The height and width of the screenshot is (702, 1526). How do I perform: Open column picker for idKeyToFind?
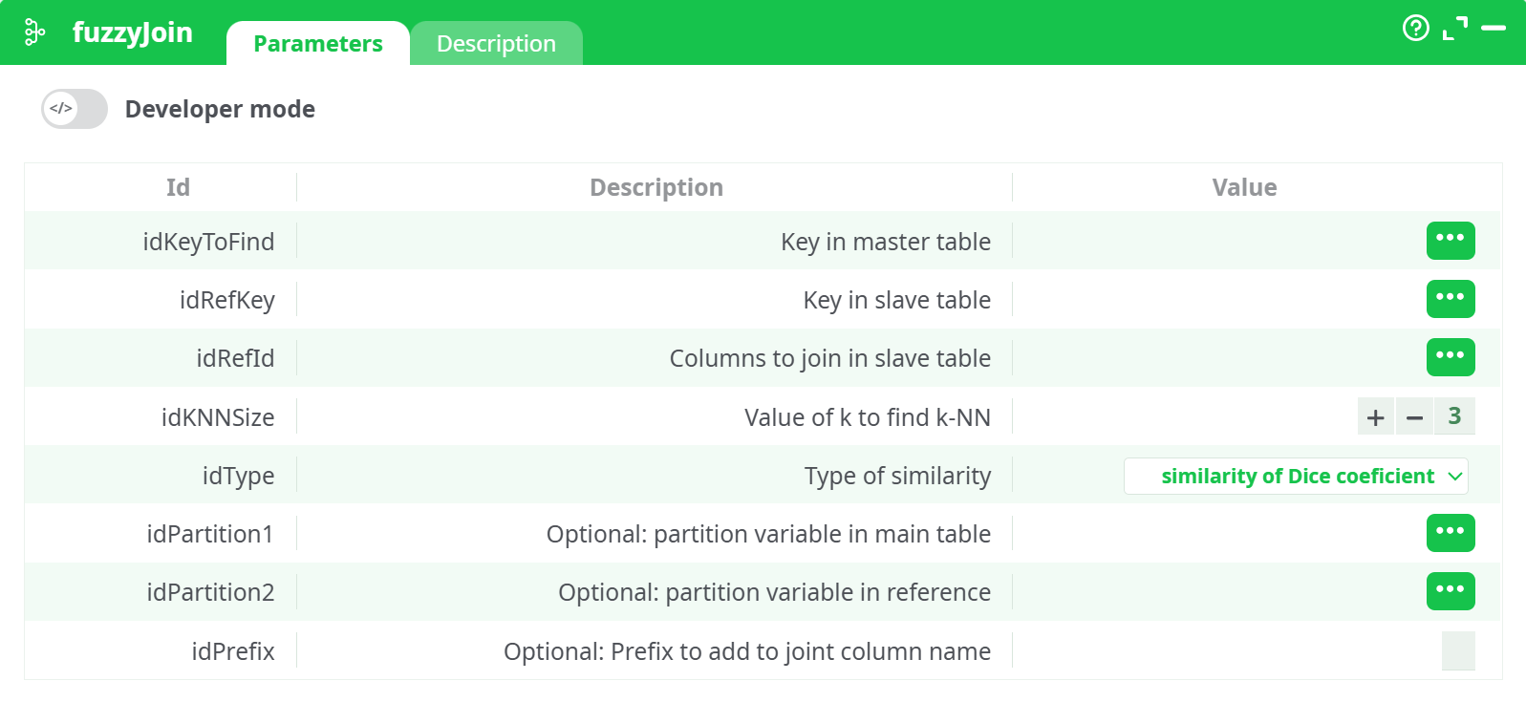(1450, 241)
